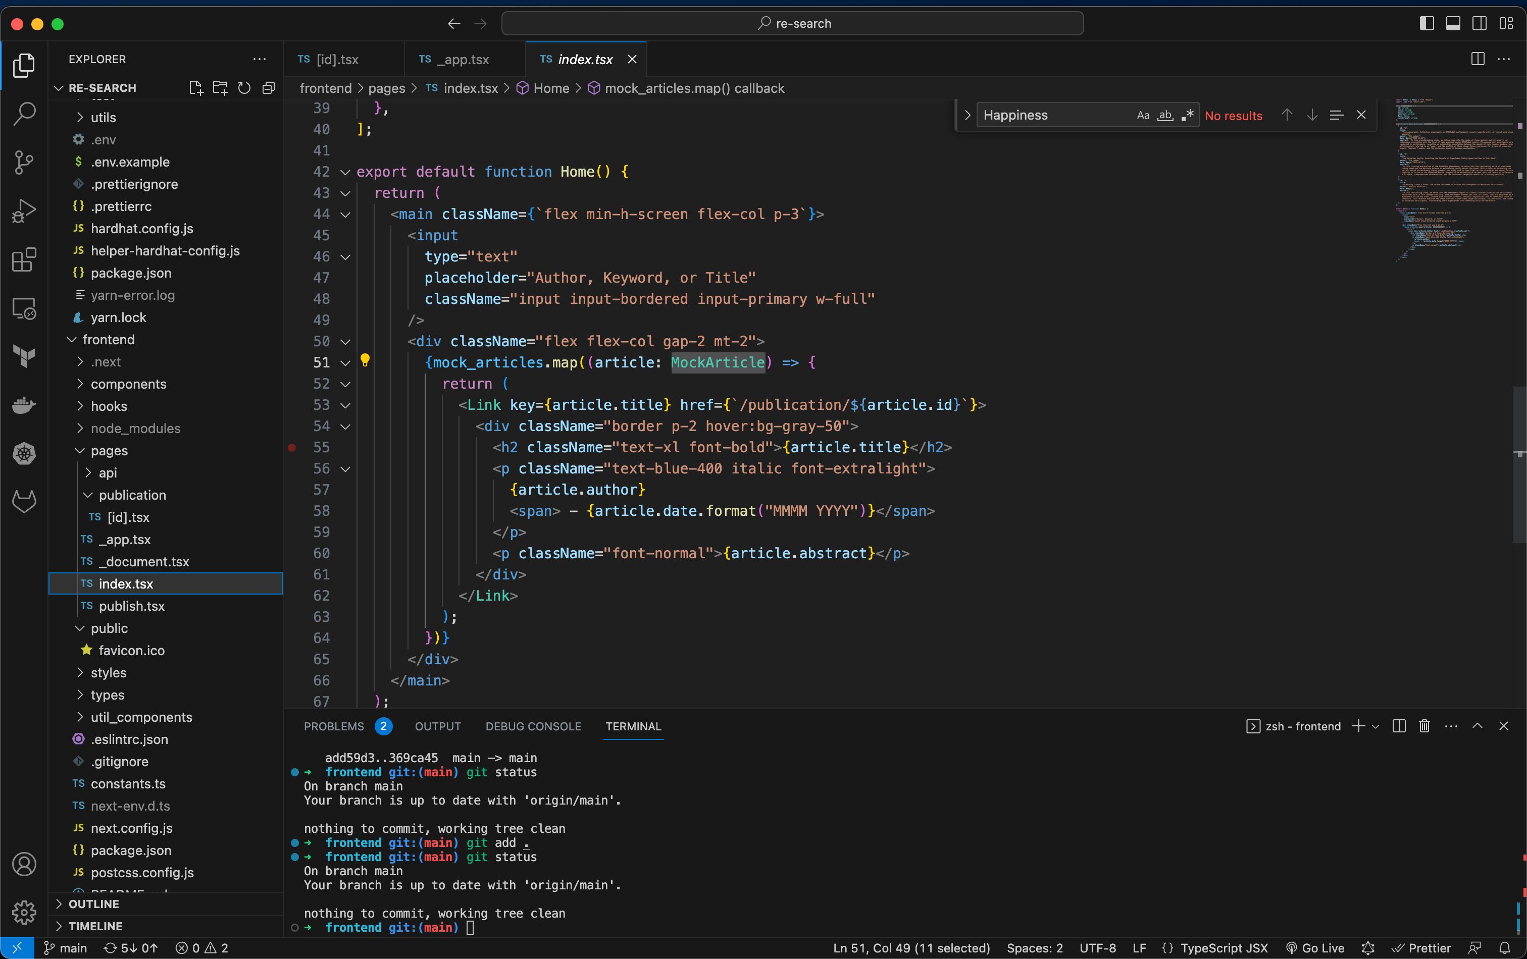Collapse all folders in Explorer
The width and height of the screenshot is (1527, 959).
coord(268,88)
